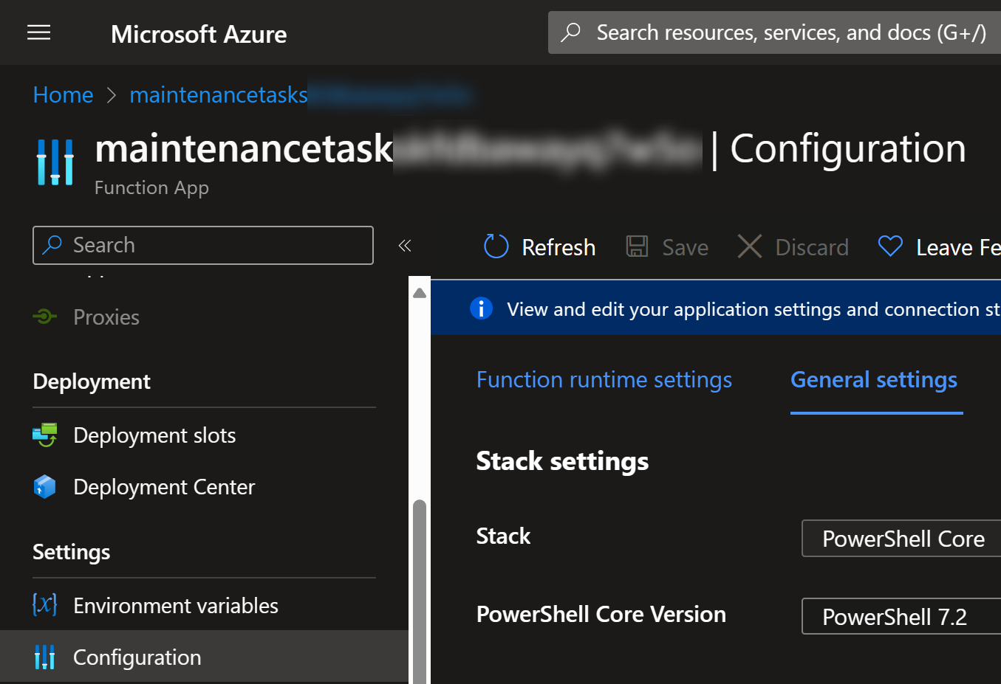The height and width of the screenshot is (684, 1001).
Task: Click the circular Refresh icon
Action: (x=496, y=246)
